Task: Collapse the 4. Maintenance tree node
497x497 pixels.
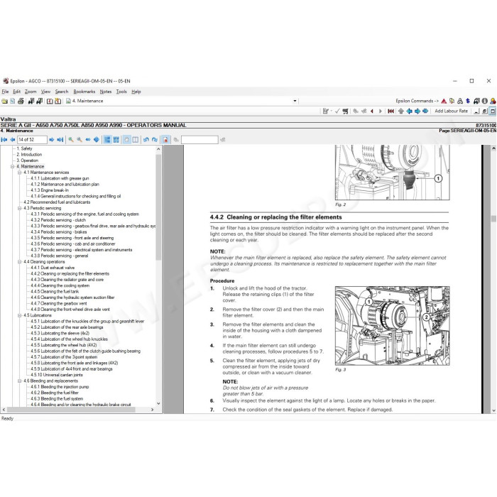Action: [x=12, y=166]
